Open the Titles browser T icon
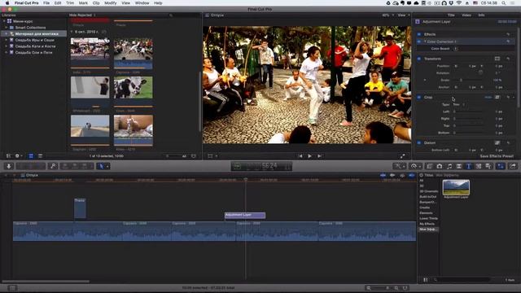 pos(469,166)
